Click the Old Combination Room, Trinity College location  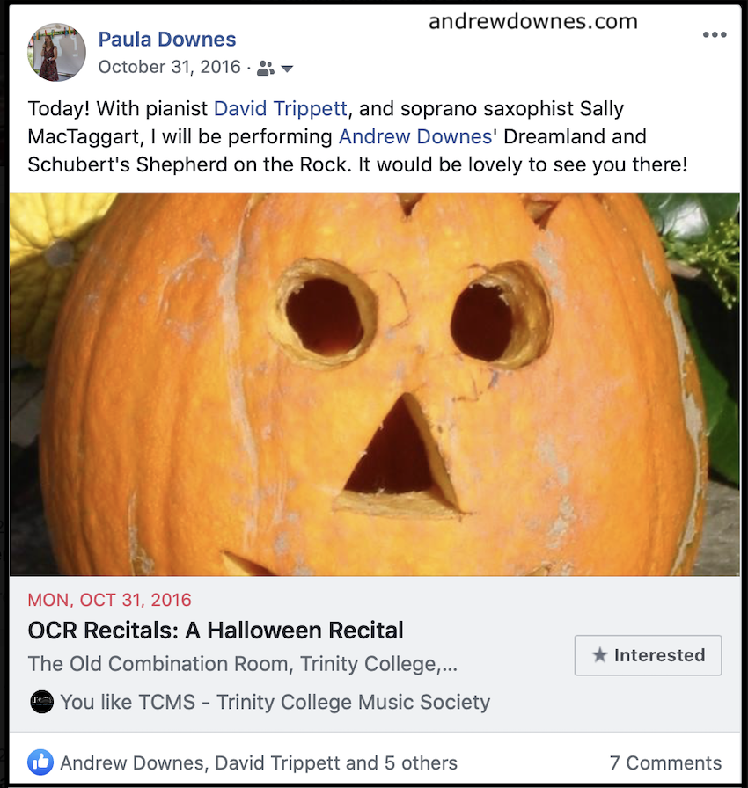242,664
